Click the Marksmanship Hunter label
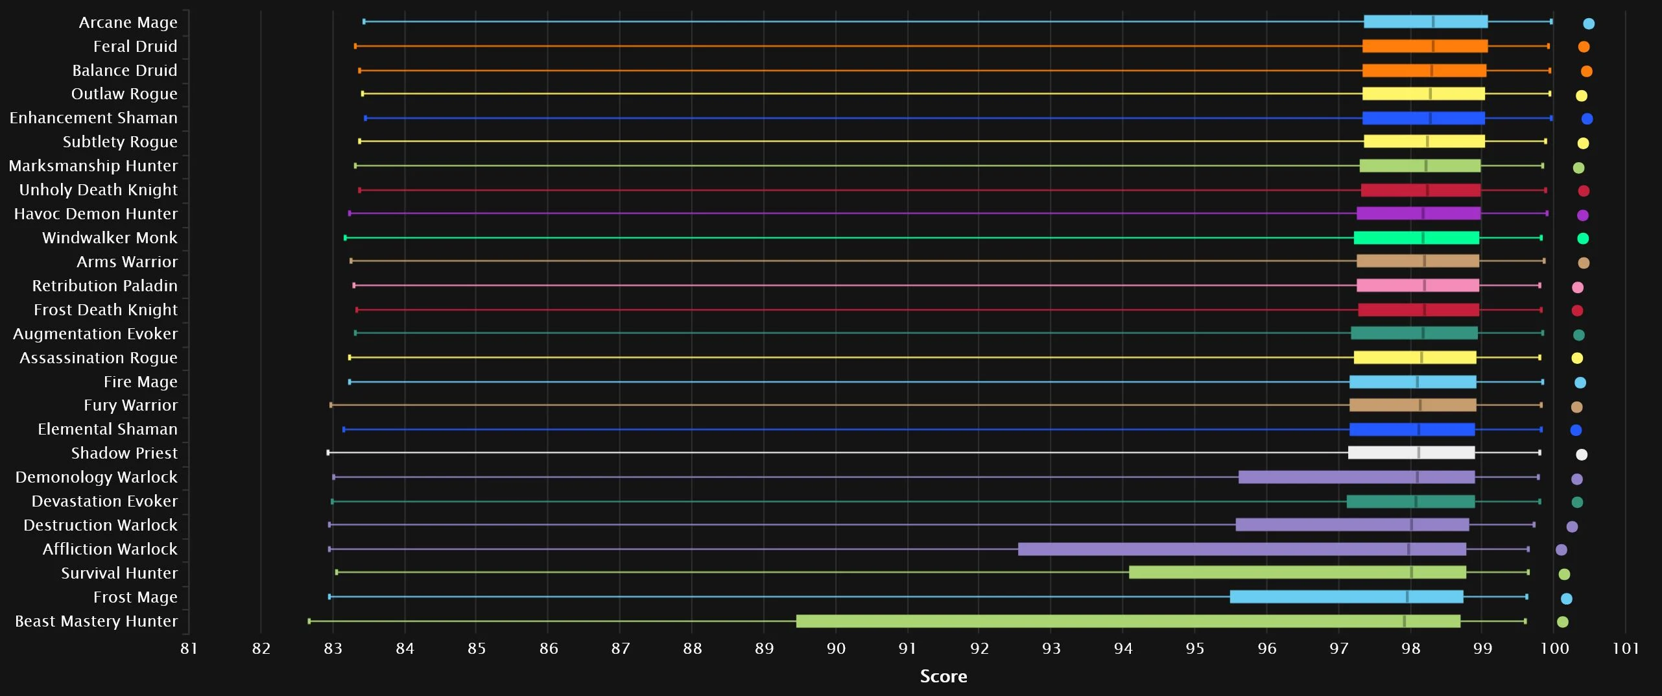 pyautogui.click(x=93, y=166)
